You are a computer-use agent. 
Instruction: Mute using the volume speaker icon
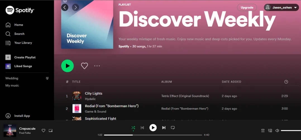[x=277, y=130]
